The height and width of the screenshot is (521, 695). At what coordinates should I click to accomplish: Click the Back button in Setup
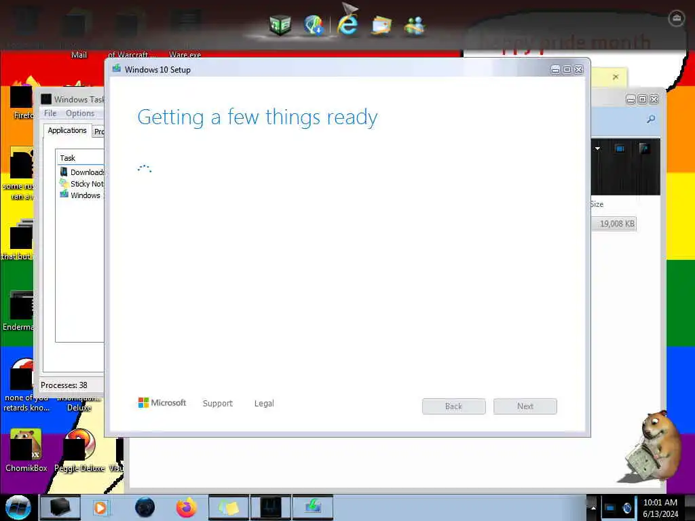pyautogui.click(x=453, y=406)
